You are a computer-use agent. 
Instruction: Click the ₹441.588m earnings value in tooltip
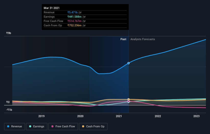coord(74,17)
